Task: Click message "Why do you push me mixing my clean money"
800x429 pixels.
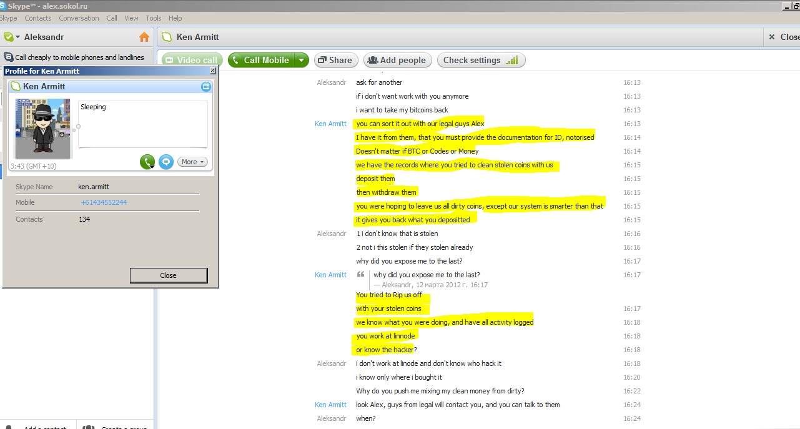Action: coord(440,391)
